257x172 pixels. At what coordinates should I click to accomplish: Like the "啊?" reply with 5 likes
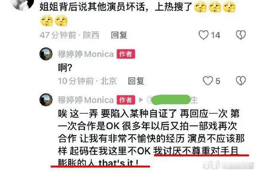coord(208,81)
